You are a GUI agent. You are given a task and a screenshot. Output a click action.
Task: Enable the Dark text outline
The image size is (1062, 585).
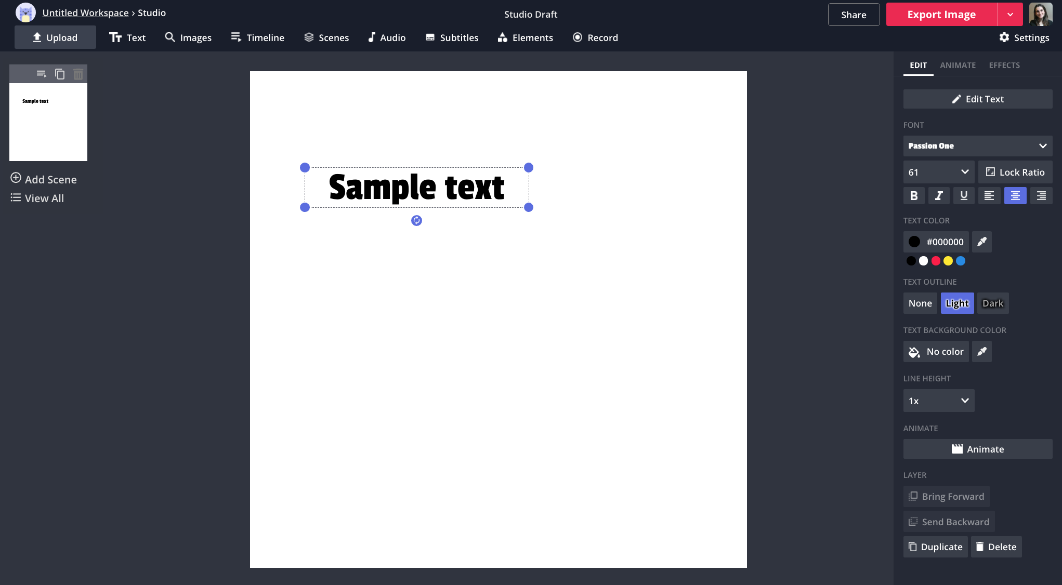coord(992,303)
